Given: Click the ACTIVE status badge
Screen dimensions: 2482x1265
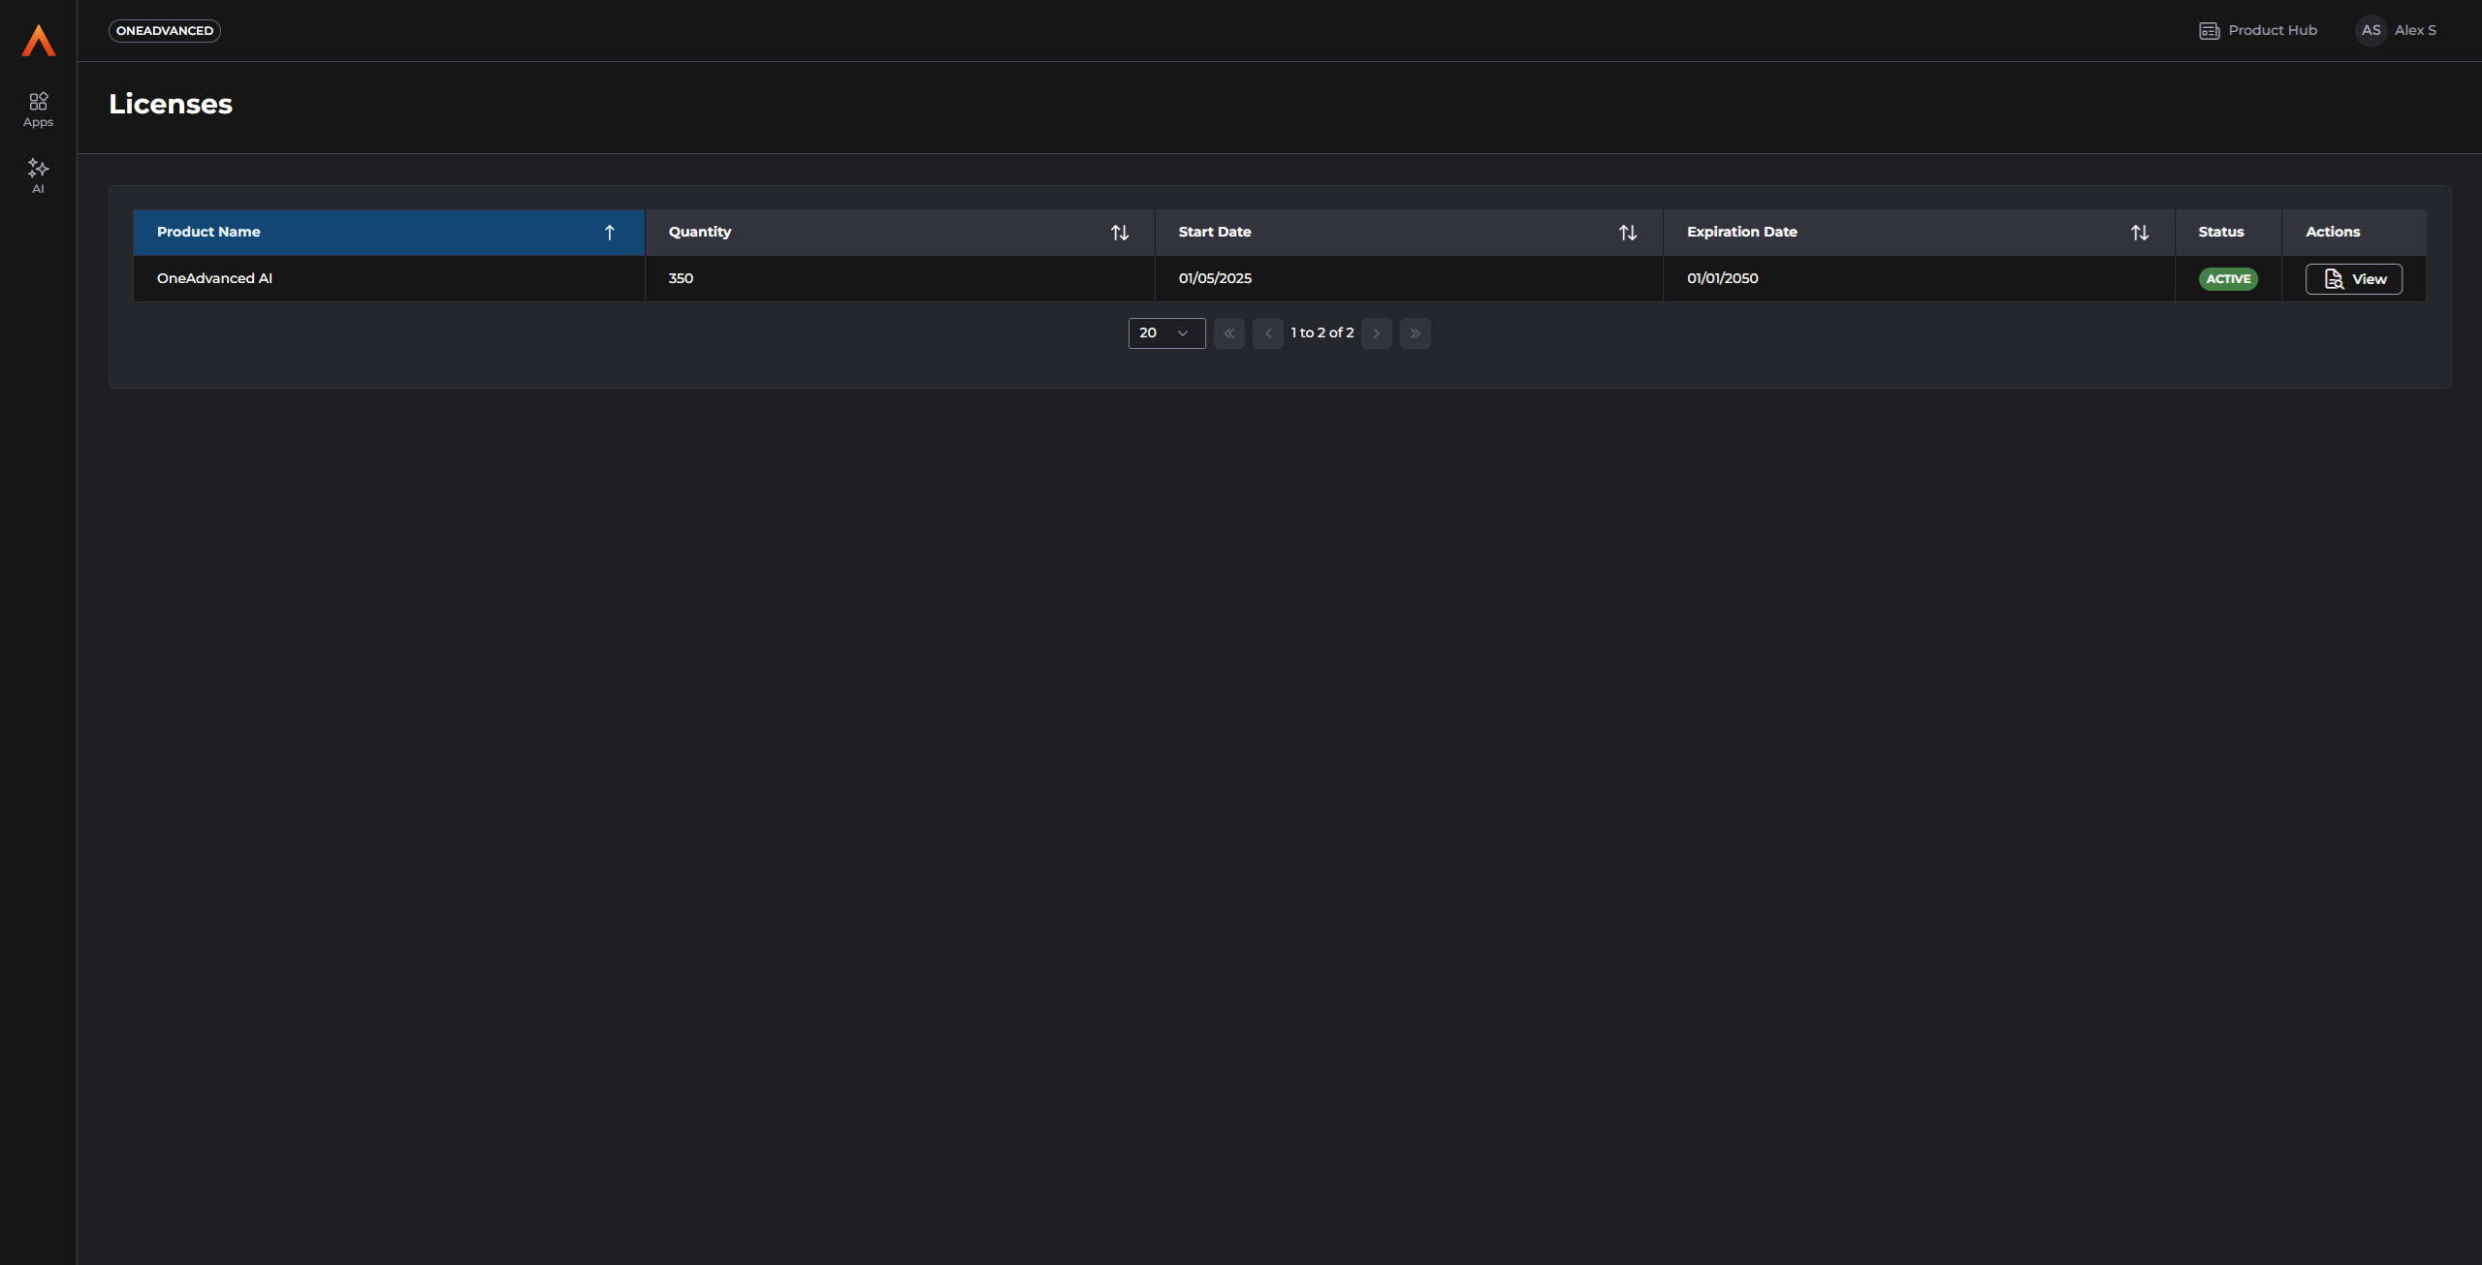Looking at the screenshot, I should click(x=2228, y=279).
